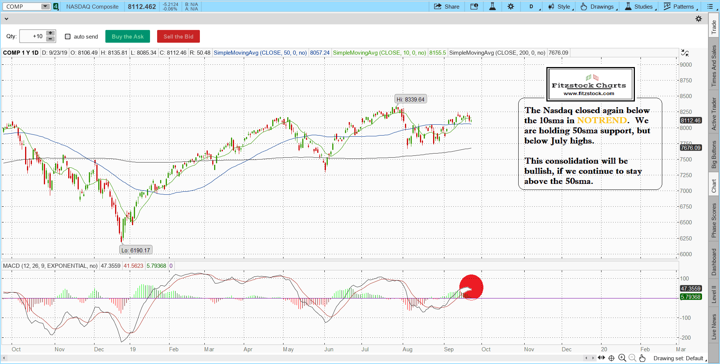Select the hand drawing tool at bottom right
Image resolution: width=720 pixels, height=364 pixels.
(x=642, y=358)
